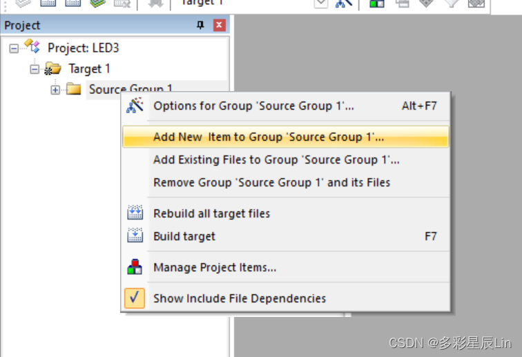Choose Add Existing Files to Group 'Source Group 1'
The image size is (522, 357).
coord(286,160)
